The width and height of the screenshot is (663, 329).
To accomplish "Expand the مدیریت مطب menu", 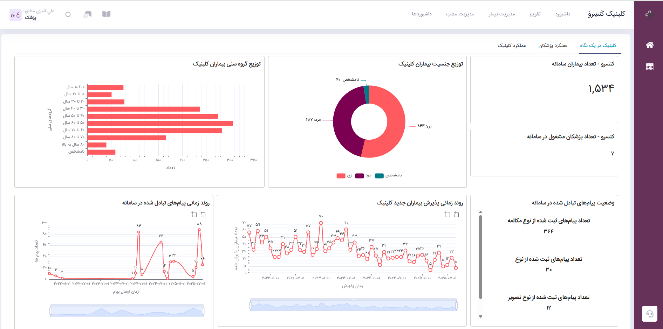I will 460,14.
